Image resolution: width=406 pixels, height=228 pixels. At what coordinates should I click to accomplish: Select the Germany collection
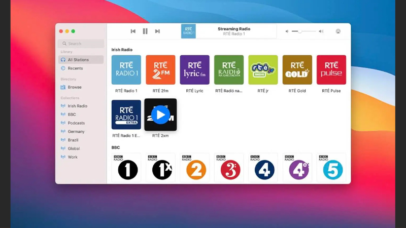(x=76, y=132)
